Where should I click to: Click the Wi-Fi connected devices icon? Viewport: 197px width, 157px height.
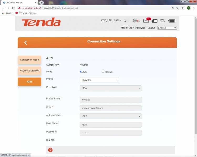tap(162, 21)
